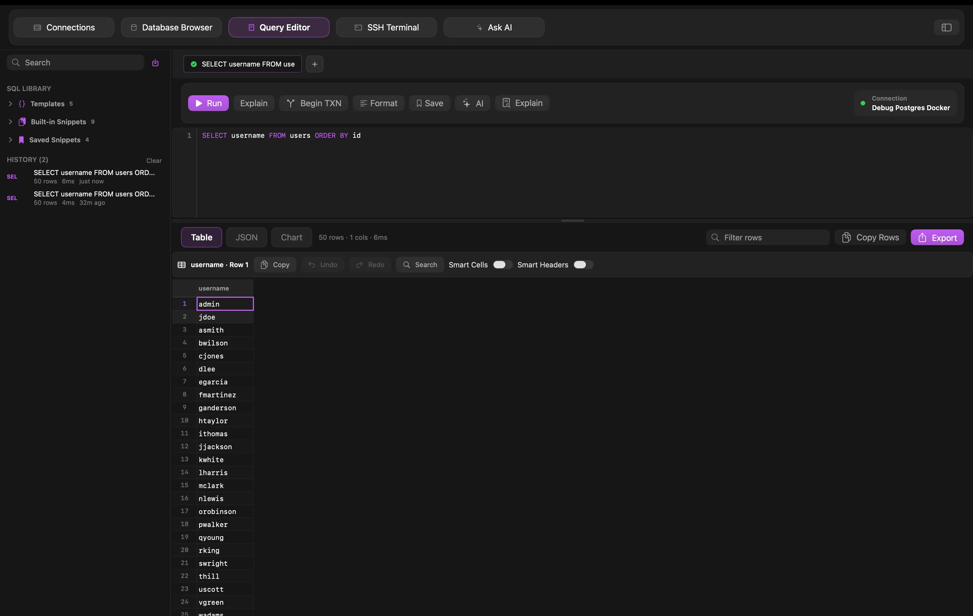Open the SSH Terminal tab

[386, 28]
